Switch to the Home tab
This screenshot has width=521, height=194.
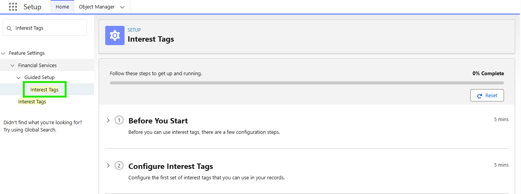click(x=62, y=7)
